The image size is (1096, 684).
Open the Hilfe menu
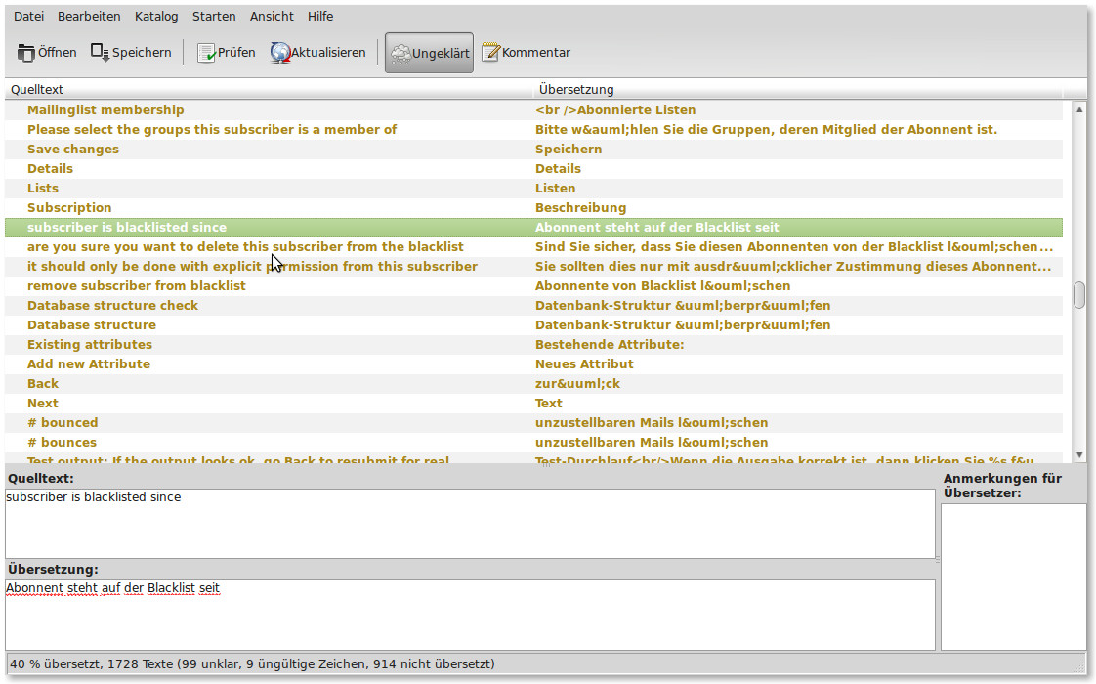(320, 16)
